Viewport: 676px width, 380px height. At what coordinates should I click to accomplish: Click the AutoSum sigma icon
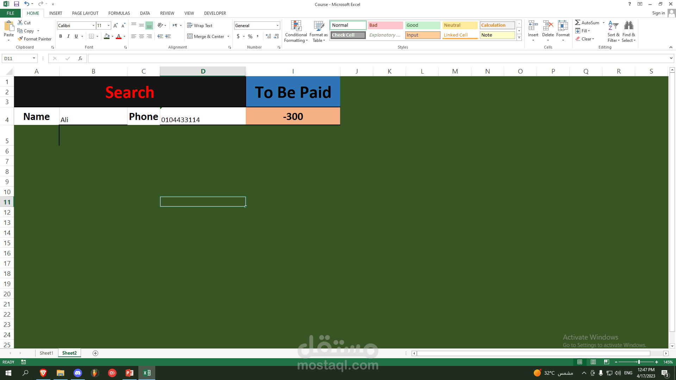[578, 23]
